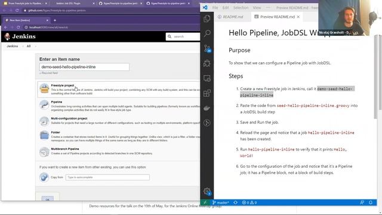
Task: Click the All breadcrumb link
Action: click(x=29, y=46)
